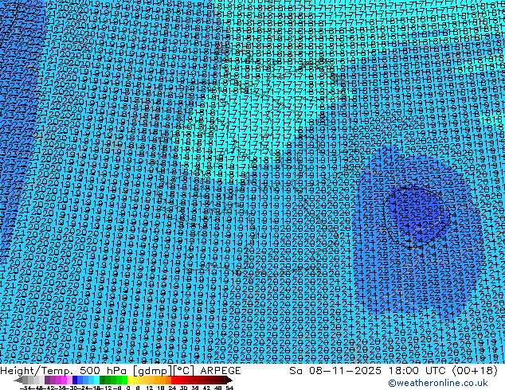This screenshot has height=390, width=505.
Task: Click the dark maroon right-arrow end of scale
Action: (229, 380)
